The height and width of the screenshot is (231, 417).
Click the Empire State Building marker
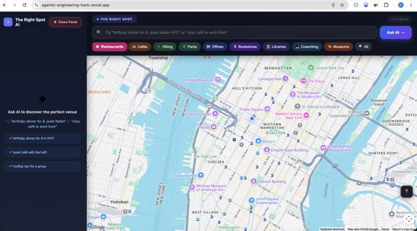(x=266, y=150)
